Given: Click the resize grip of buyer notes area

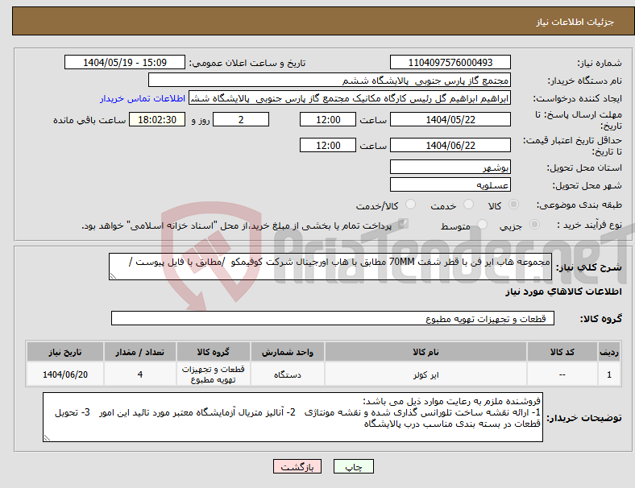Looking at the screenshot, I should (x=47, y=438).
